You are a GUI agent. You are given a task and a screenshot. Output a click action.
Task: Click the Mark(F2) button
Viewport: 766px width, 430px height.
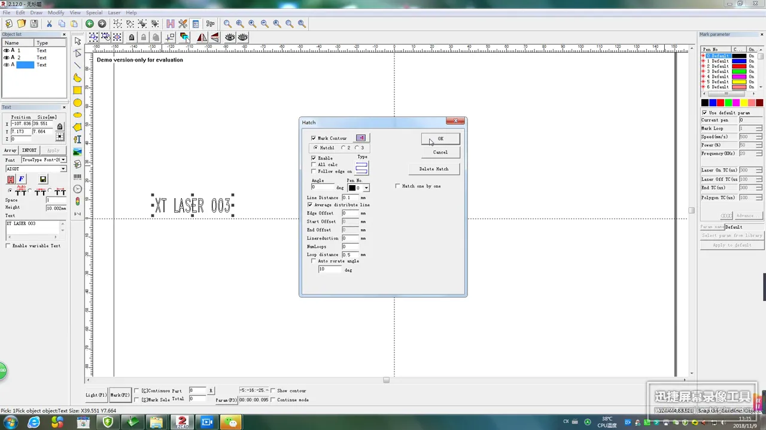point(120,395)
